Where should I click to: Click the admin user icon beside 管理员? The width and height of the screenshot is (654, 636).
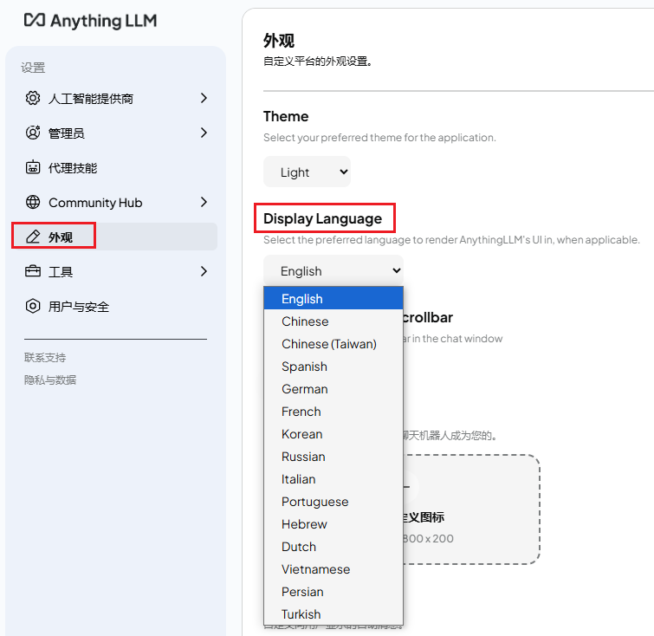pyautogui.click(x=33, y=133)
